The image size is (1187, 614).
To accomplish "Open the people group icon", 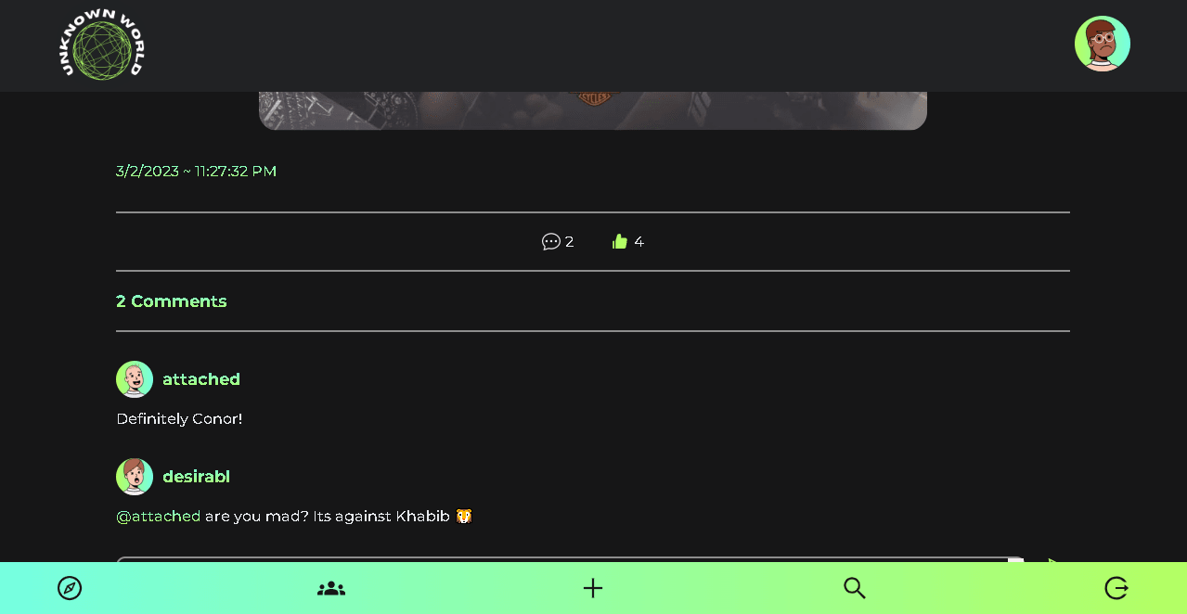I will point(331,588).
